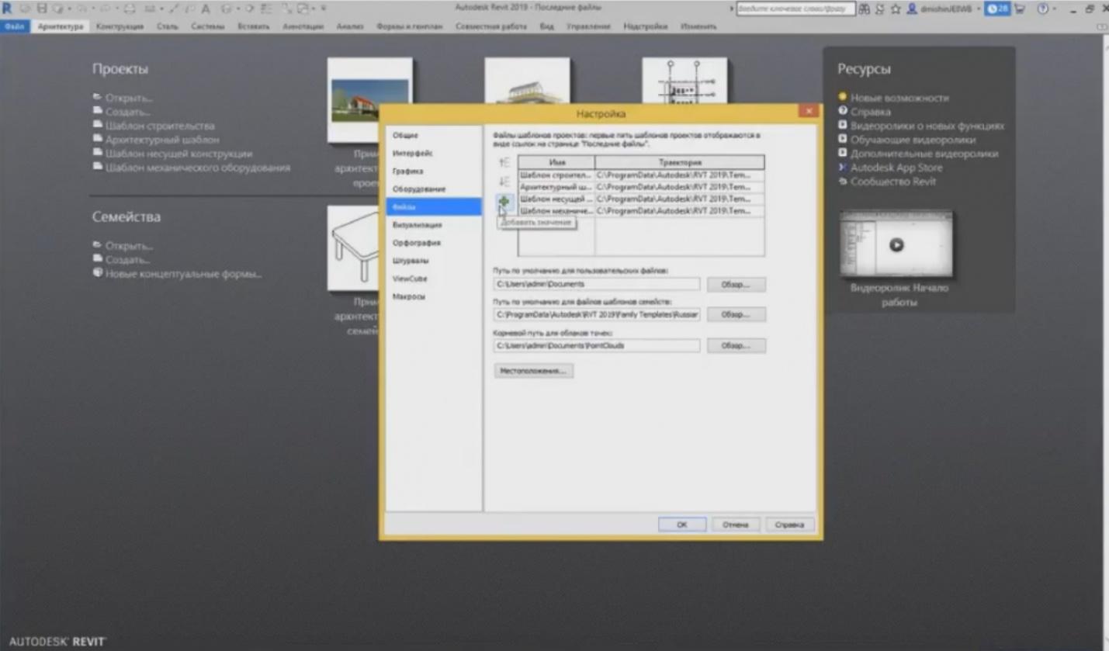The image size is (1109, 651).
Task: Click Обзор next to family templates path
Action: click(736, 315)
